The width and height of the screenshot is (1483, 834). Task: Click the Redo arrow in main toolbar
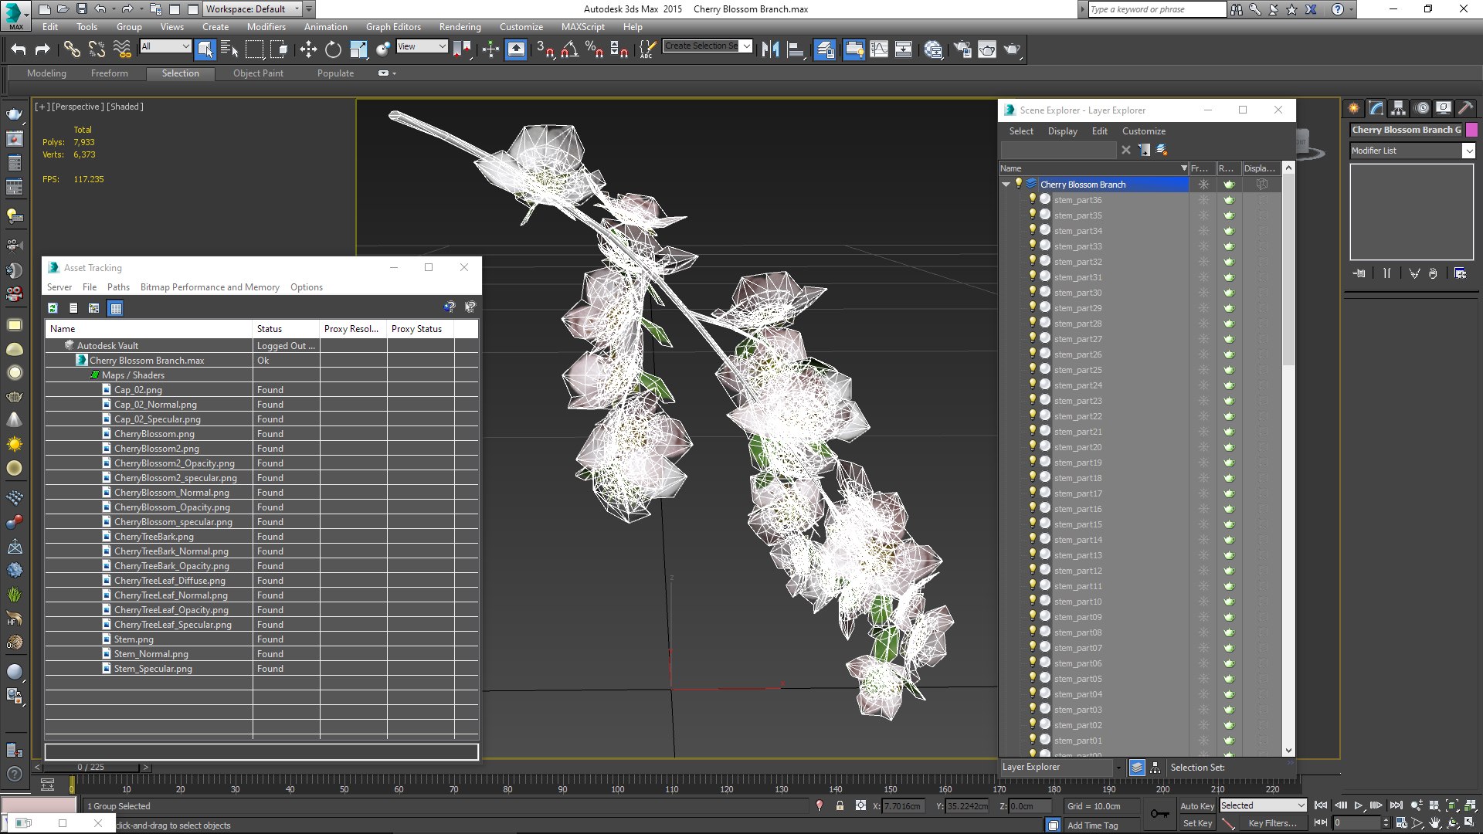click(x=42, y=49)
